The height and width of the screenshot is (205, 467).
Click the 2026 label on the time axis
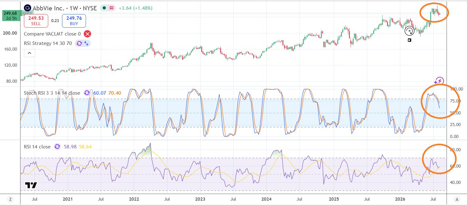click(400, 199)
